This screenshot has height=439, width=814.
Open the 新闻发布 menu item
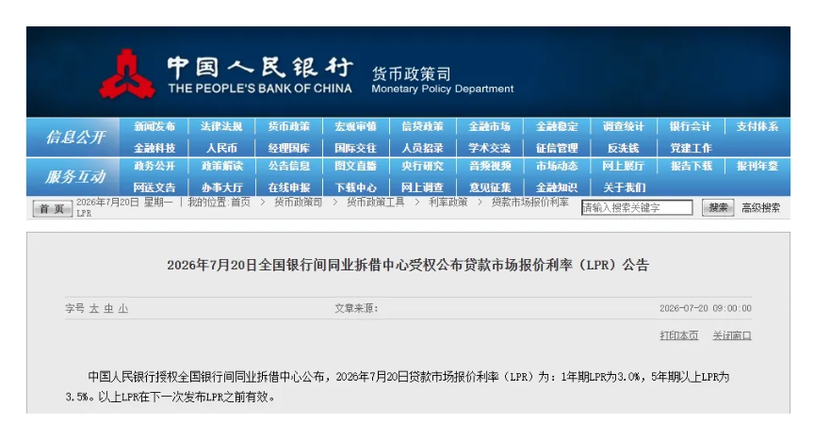pyautogui.click(x=155, y=126)
